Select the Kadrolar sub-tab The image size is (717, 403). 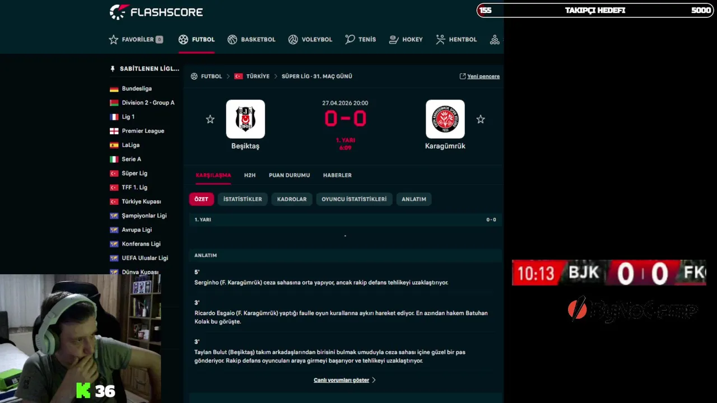pyautogui.click(x=292, y=199)
